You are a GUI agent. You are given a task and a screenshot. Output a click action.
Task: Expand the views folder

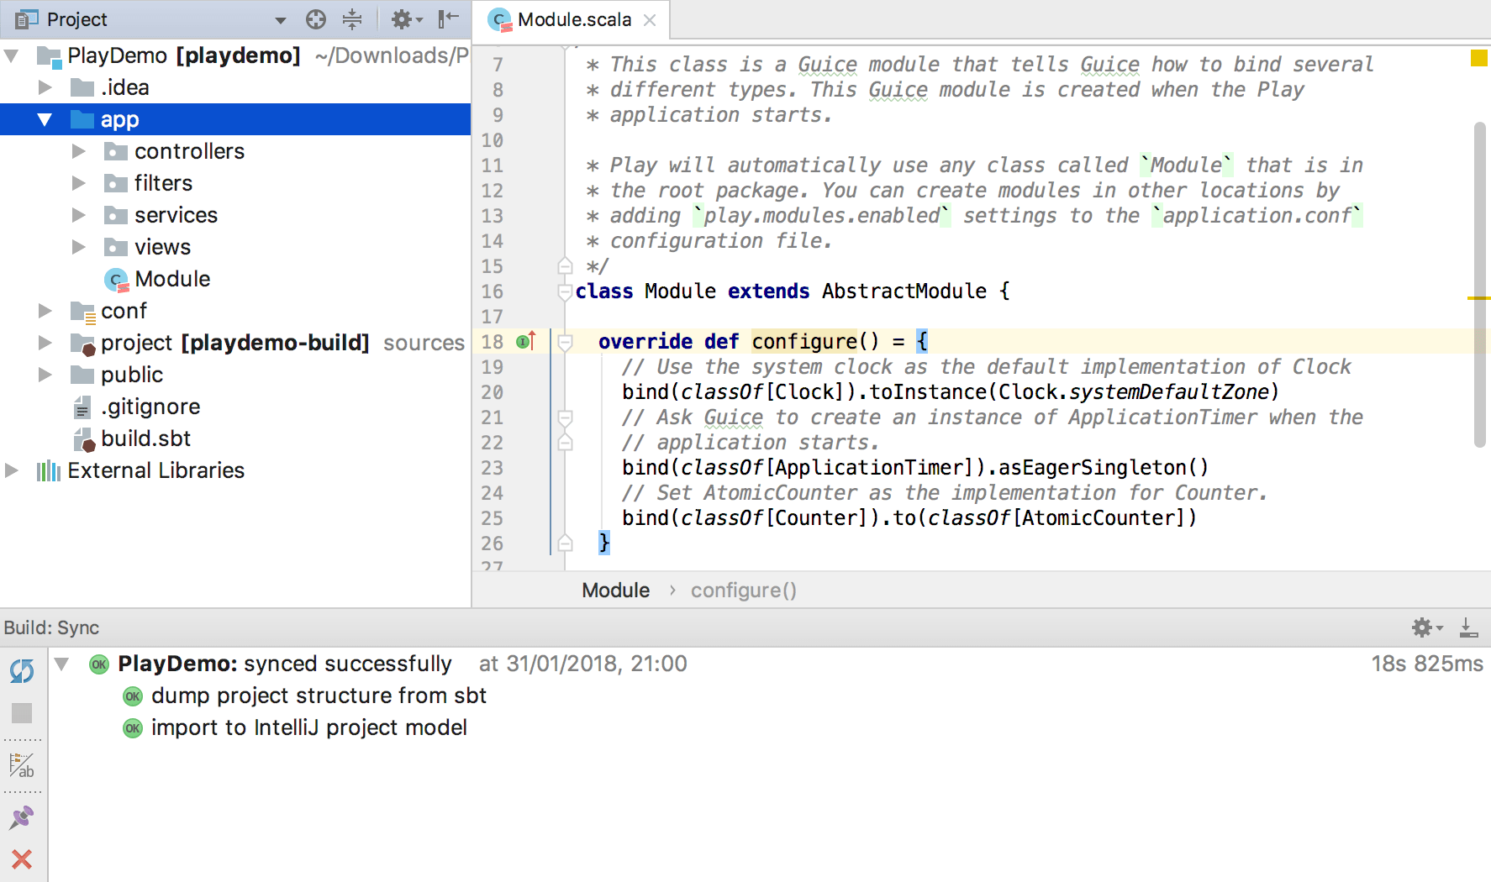(79, 247)
